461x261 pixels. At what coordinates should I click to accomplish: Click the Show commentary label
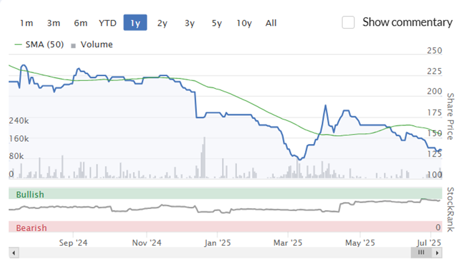tap(407, 22)
